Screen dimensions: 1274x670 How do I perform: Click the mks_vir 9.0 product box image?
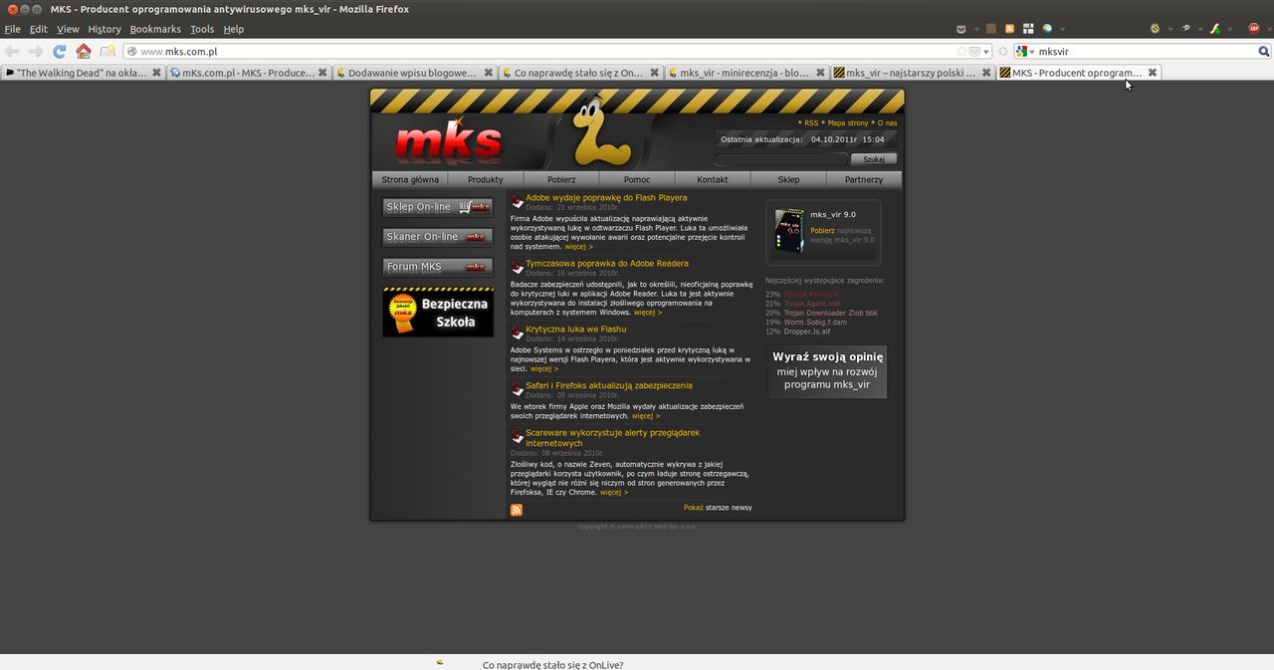tap(789, 231)
